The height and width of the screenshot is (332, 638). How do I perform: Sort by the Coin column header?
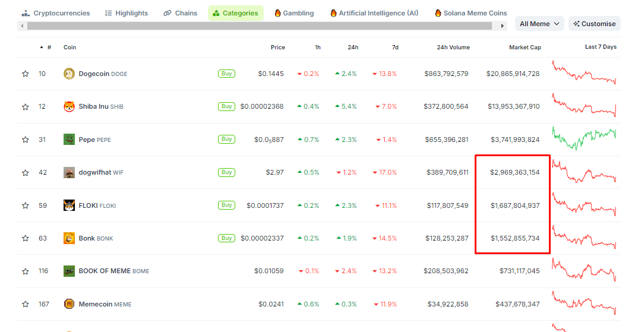[x=70, y=47]
